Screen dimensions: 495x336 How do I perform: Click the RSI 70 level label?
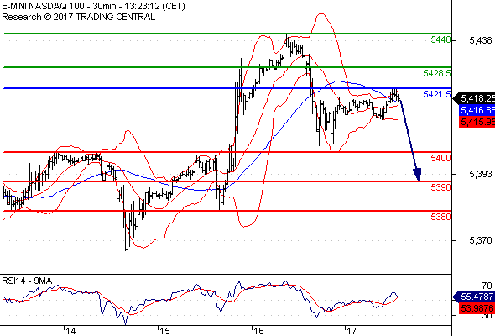pyautogui.click(x=487, y=286)
